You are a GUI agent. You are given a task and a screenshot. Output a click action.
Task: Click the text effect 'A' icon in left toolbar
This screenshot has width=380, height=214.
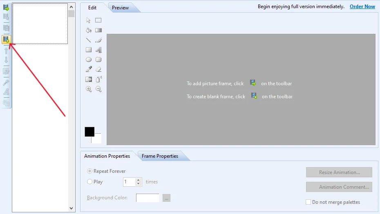coord(6,92)
